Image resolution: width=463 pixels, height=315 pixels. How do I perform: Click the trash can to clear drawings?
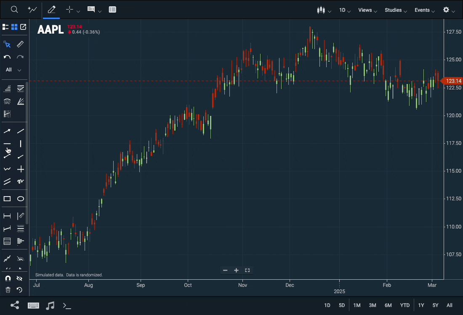click(x=8, y=290)
